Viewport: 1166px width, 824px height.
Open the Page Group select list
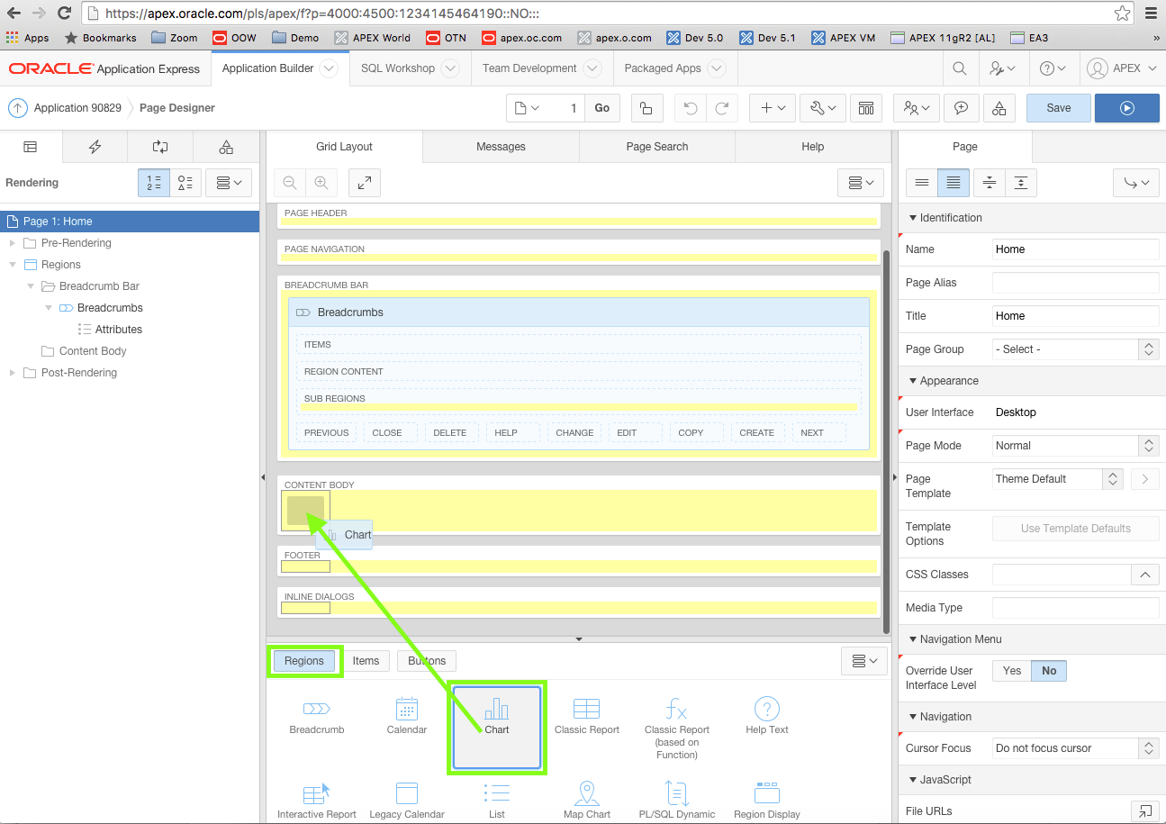pos(1075,349)
